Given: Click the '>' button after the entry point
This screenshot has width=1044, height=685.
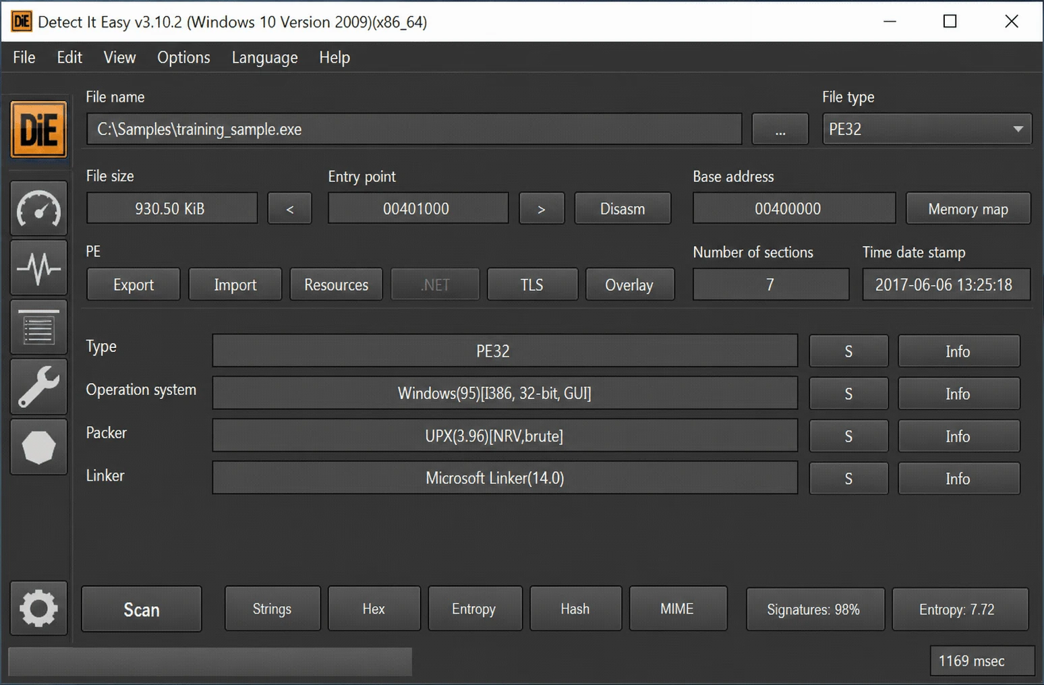Looking at the screenshot, I should click(x=542, y=208).
